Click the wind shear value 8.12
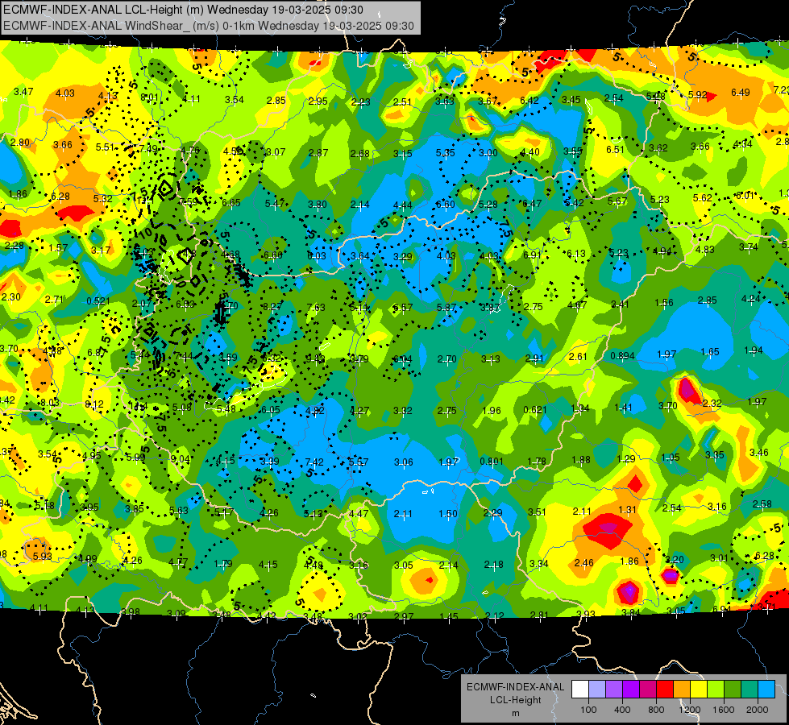Viewport: 789px width, 725px height. click(x=94, y=404)
